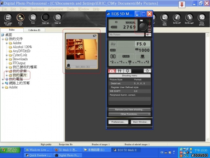Open the Edit image window tool
Viewport: 210px width, 158px height.
[x=8, y=19]
